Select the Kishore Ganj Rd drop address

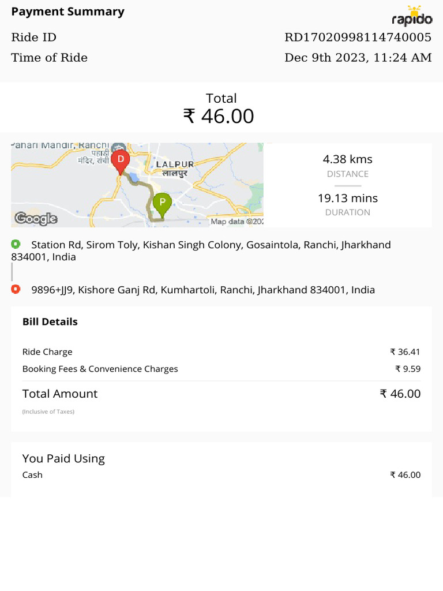point(203,290)
